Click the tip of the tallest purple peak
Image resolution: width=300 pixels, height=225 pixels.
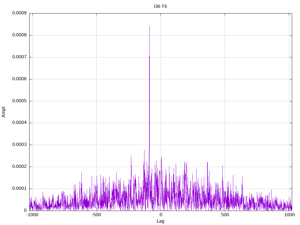[149, 26]
